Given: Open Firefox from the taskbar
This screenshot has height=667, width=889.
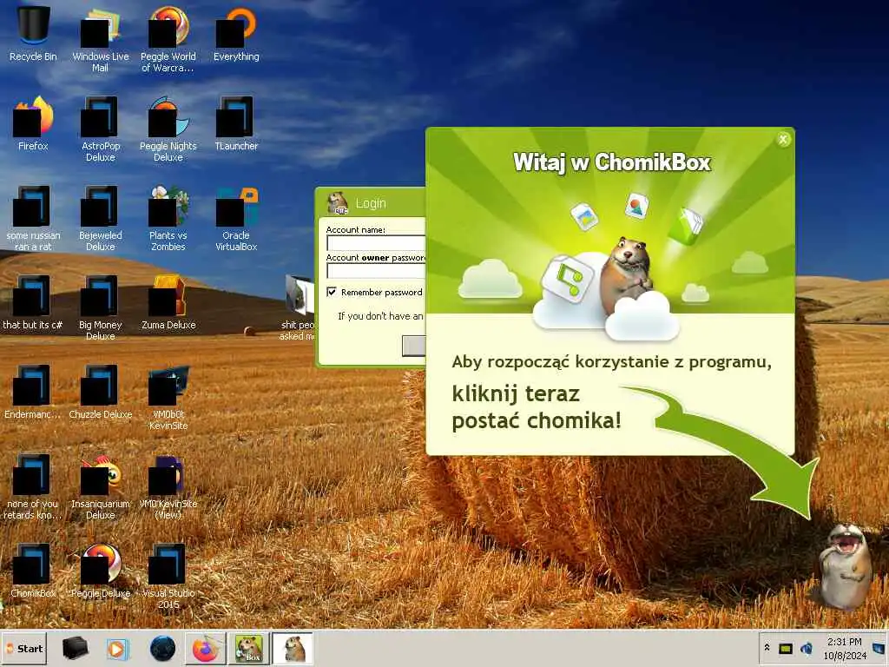Looking at the screenshot, I should (205, 648).
